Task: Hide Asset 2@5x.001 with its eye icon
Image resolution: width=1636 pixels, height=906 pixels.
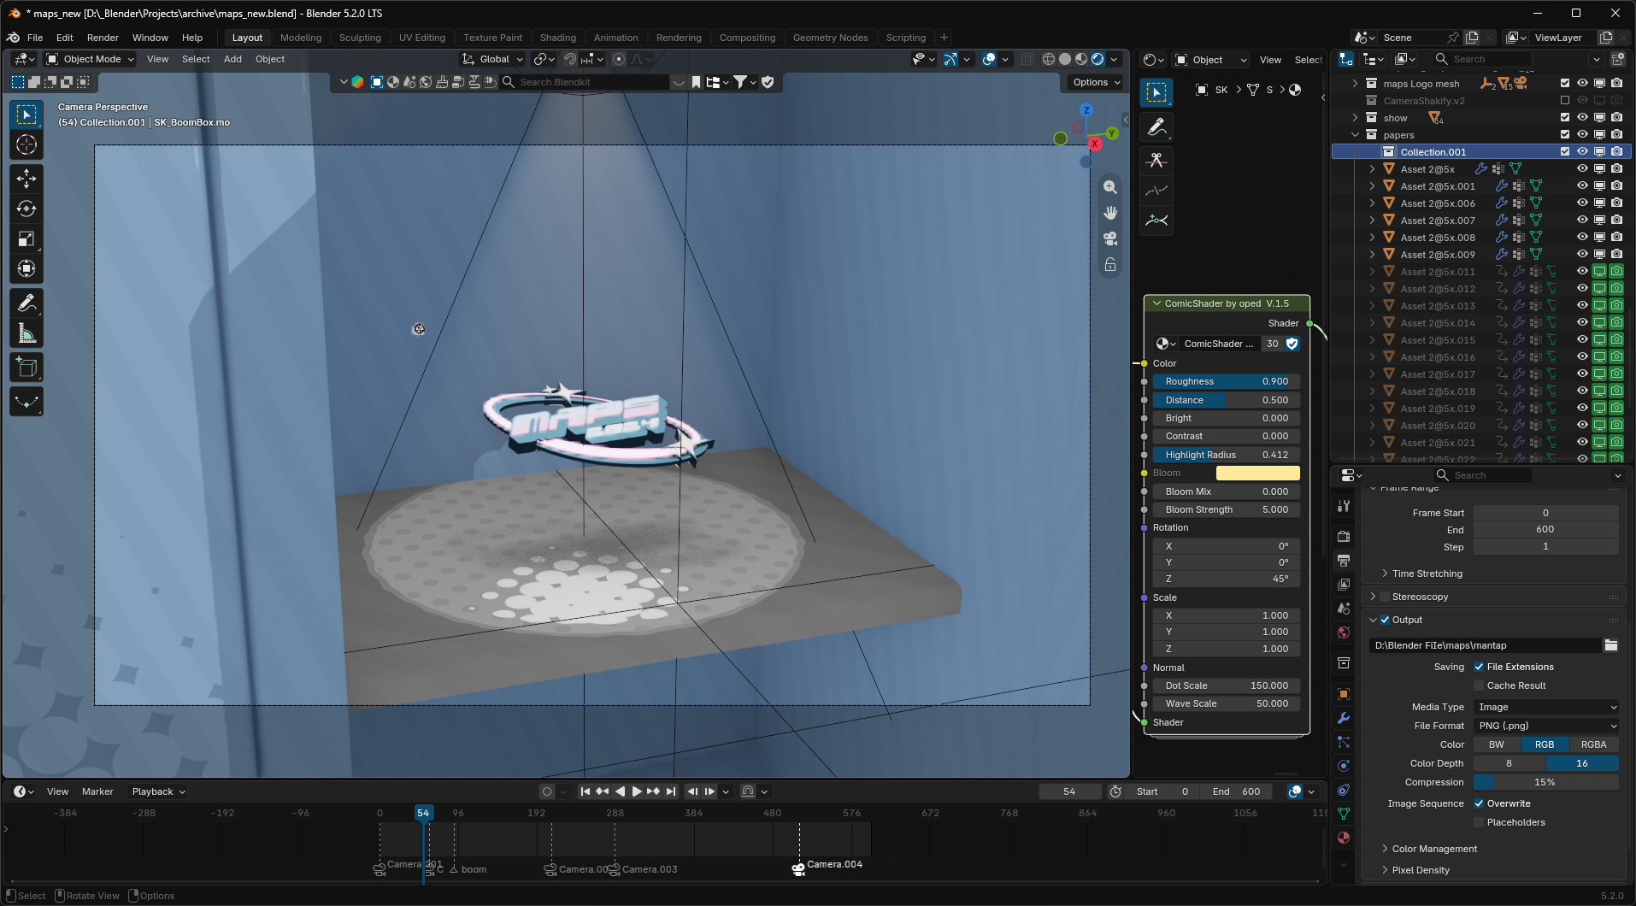Action: (x=1582, y=185)
